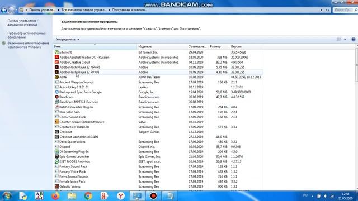
Task: Sort by Размер column header
Action: 219,46
